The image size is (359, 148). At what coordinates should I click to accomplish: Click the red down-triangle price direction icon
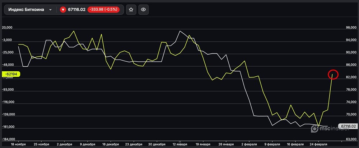[x=63, y=10]
